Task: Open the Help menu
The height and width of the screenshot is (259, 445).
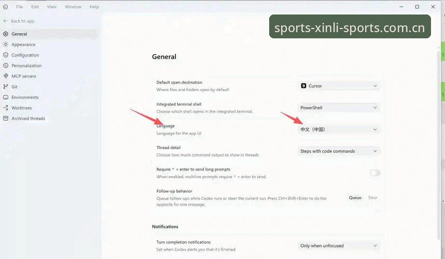Action: point(94,7)
